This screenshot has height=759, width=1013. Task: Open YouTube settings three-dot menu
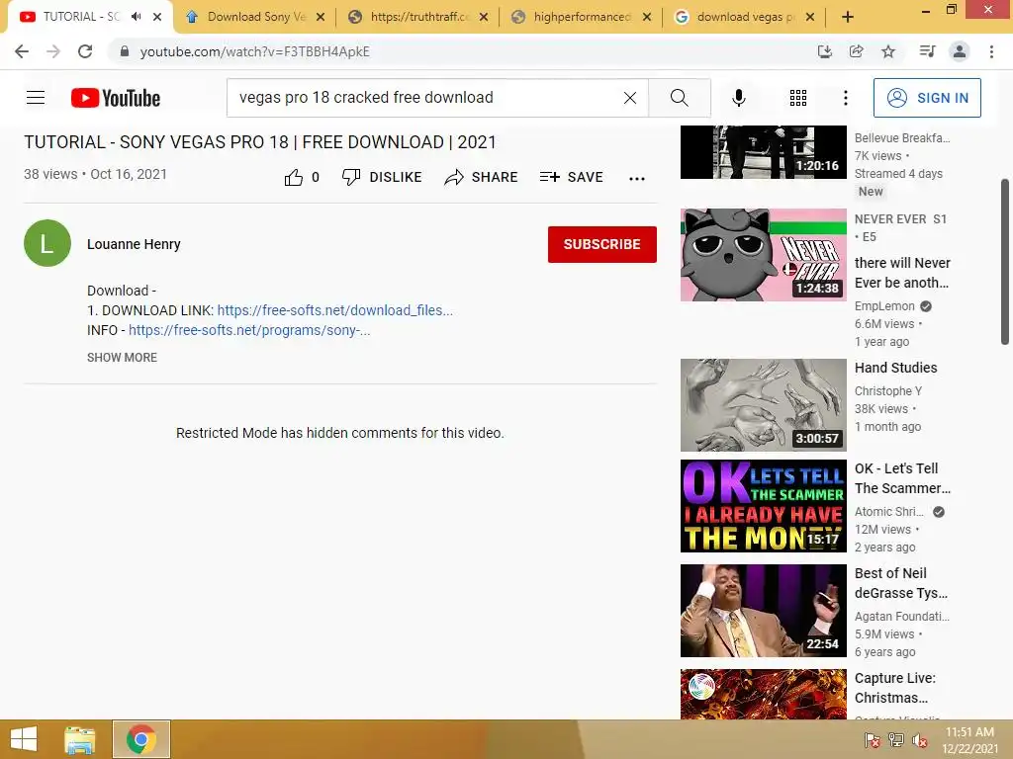(845, 98)
